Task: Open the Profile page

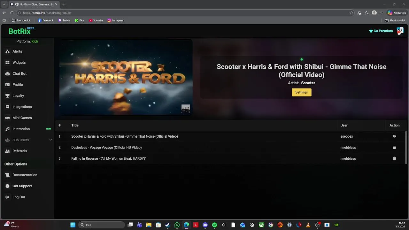Action: [18, 85]
